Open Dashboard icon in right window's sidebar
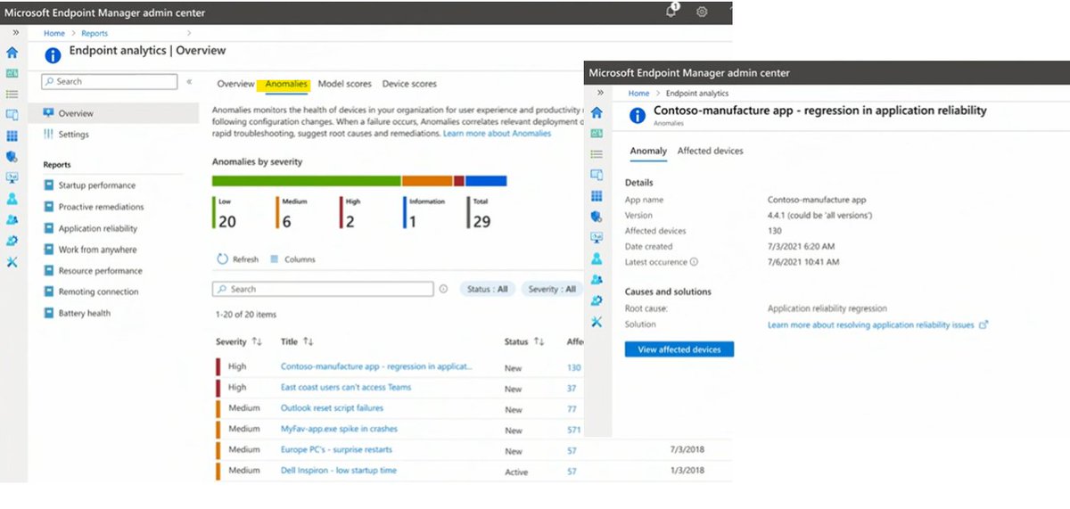The image size is (1070, 509). point(597,133)
